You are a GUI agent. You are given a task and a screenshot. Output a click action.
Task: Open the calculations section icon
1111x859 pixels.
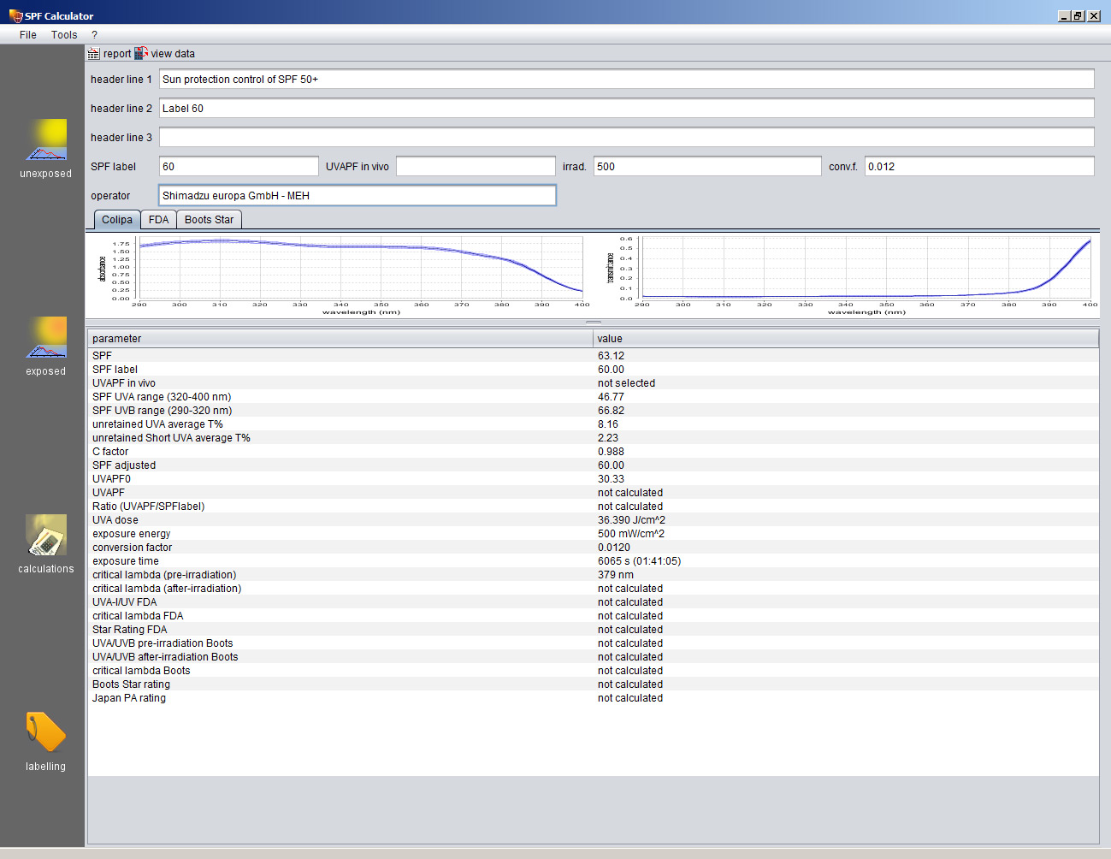click(x=46, y=536)
